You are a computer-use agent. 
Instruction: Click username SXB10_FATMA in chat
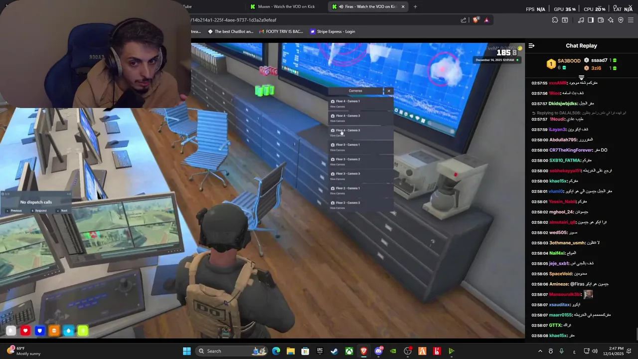(x=565, y=161)
